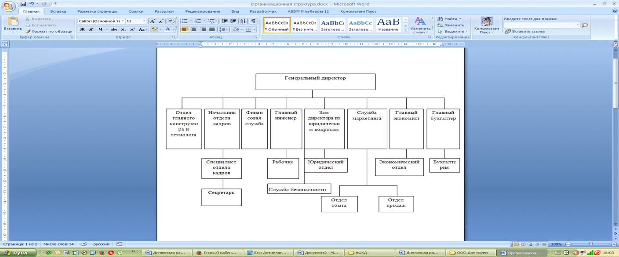Viewport: 619px width, 257px height.
Task: Toggle show paragraph marks (¶)
Action: click(253, 21)
